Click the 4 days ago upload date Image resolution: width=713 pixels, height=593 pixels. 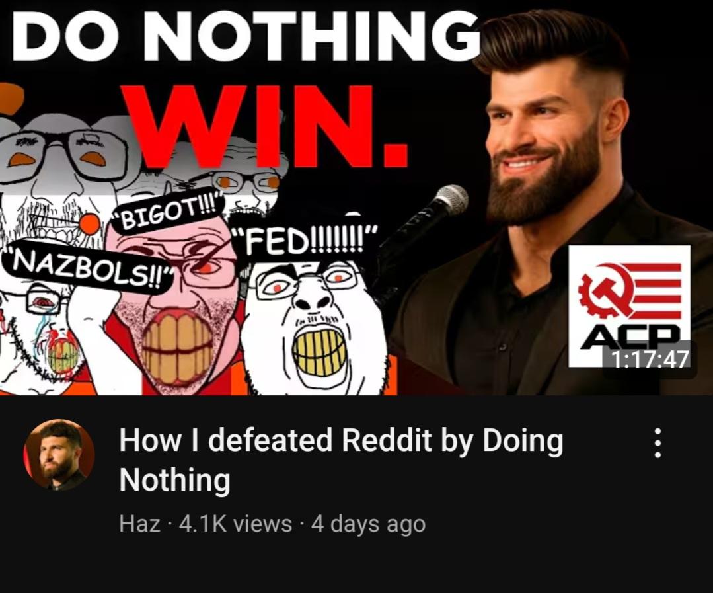368,524
